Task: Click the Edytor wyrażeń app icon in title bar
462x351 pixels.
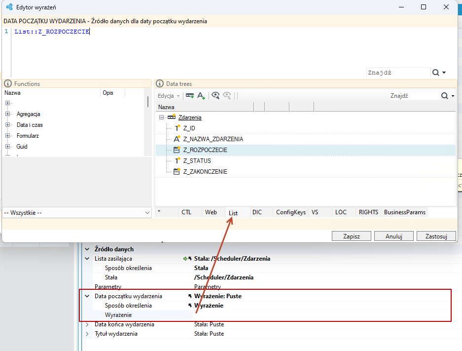Action: pos(9,7)
